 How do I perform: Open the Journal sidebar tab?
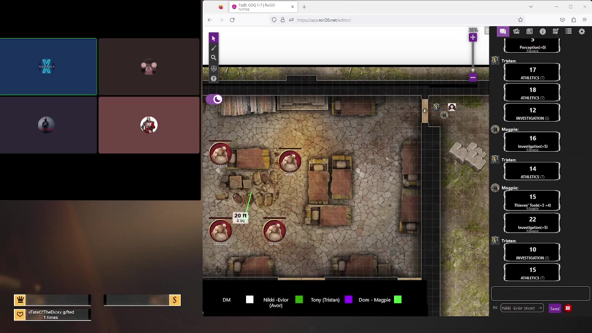pyautogui.click(x=530, y=31)
